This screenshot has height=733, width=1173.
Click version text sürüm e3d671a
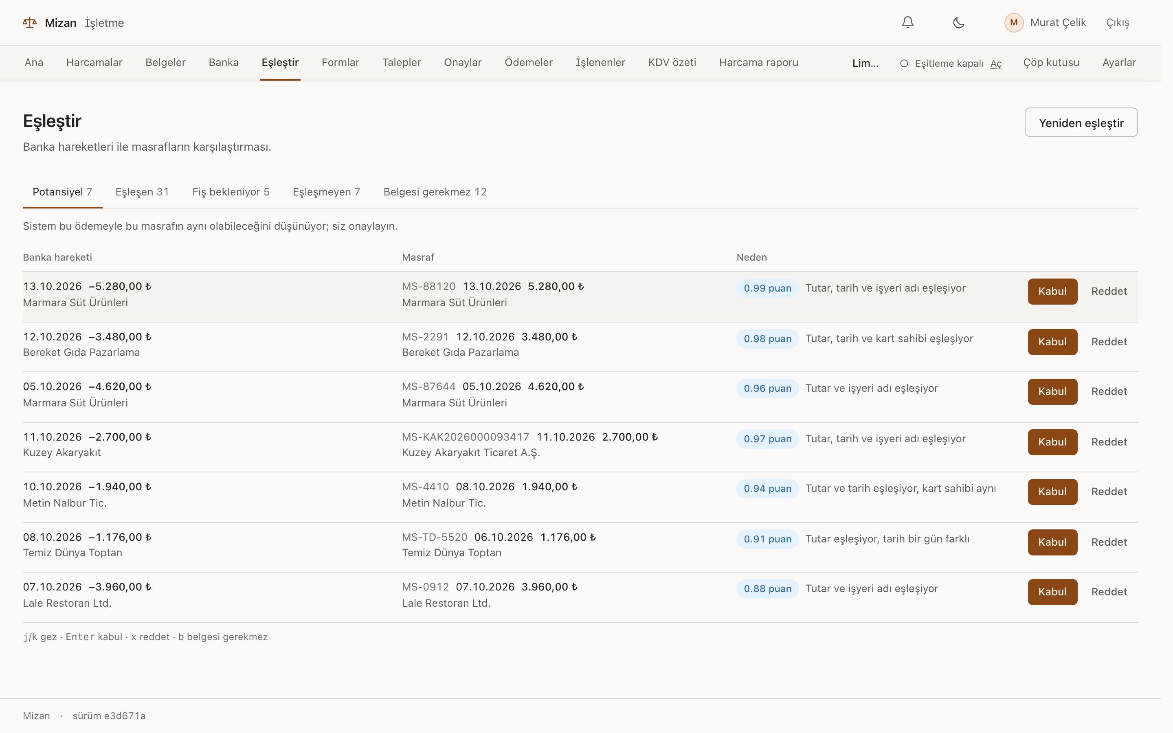[109, 716]
